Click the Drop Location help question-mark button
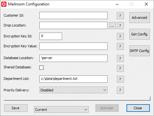This screenshot has width=154, height=116. click(120, 26)
